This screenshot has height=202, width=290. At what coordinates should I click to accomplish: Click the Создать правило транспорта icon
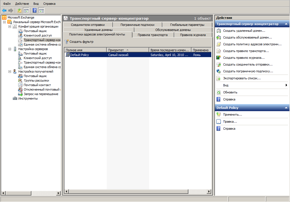[x=219, y=51]
